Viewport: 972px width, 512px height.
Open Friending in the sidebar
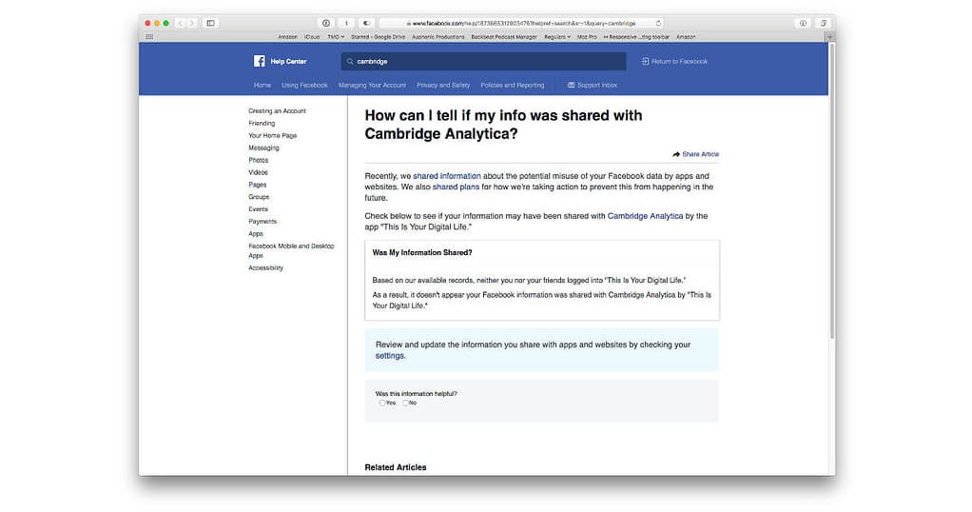[262, 124]
